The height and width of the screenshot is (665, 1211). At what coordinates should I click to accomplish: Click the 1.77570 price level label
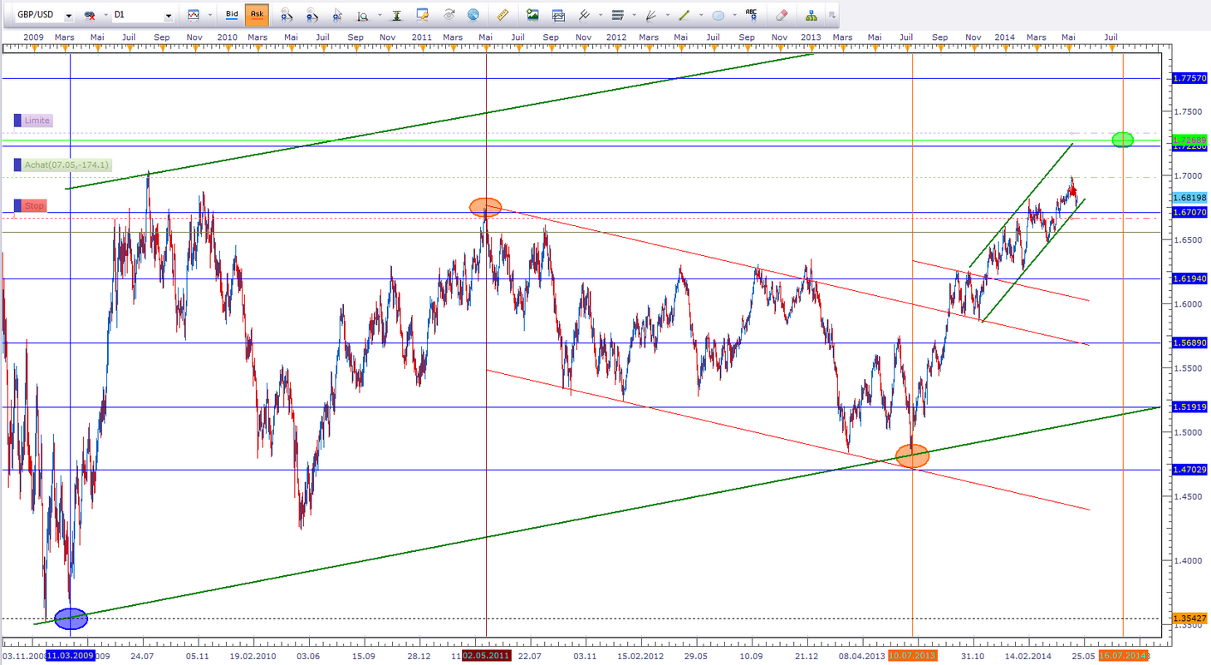pos(1189,78)
